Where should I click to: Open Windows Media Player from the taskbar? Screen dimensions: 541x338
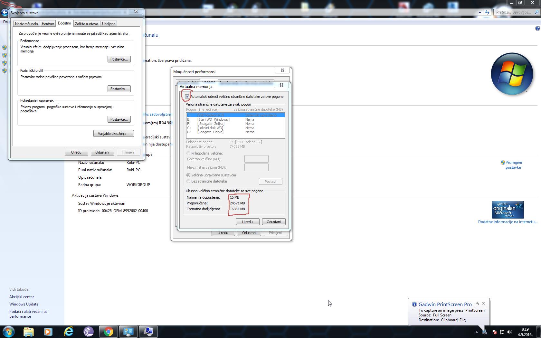pos(48,332)
